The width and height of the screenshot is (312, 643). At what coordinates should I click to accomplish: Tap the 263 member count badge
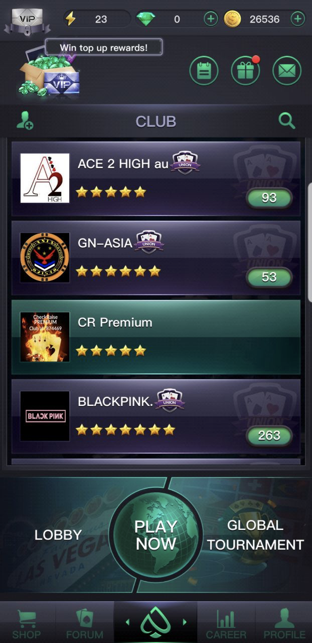pyautogui.click(x=269, y=436)
